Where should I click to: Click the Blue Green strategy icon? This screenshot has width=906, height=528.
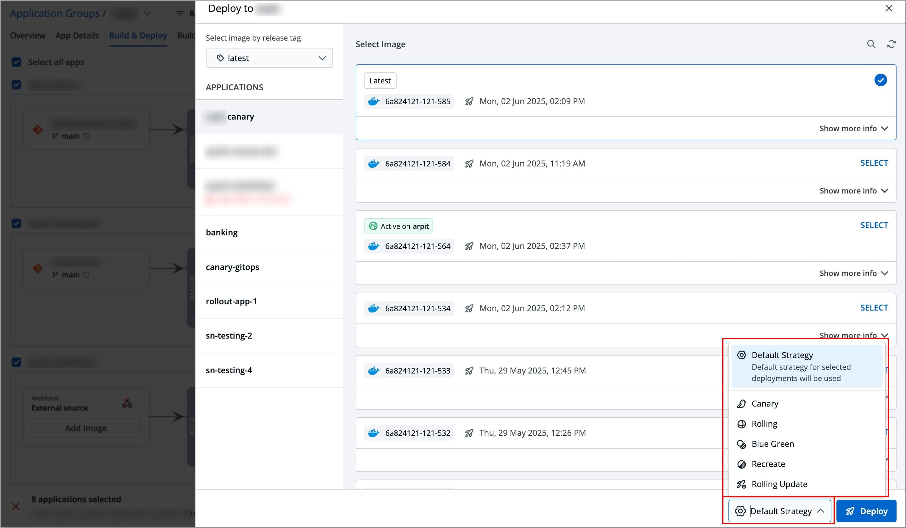click(741, 444)
